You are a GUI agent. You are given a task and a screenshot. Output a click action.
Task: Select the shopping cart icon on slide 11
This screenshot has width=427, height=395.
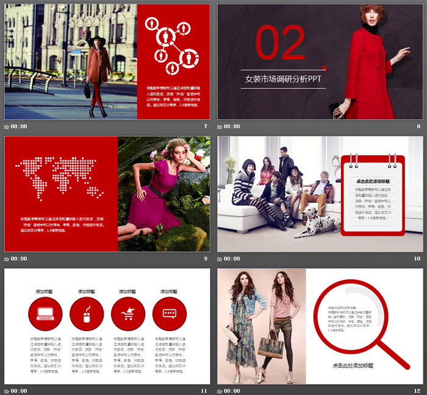pyautogui.click(x=128, y=315)
